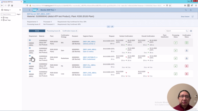Navigate back with the SAP back chevron
The height and width of the screenshot is (111, 198).
(30, 10)
